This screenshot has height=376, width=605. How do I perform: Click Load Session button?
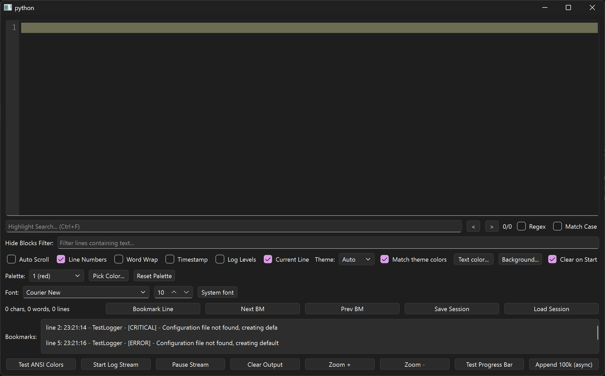coord(552,309)
